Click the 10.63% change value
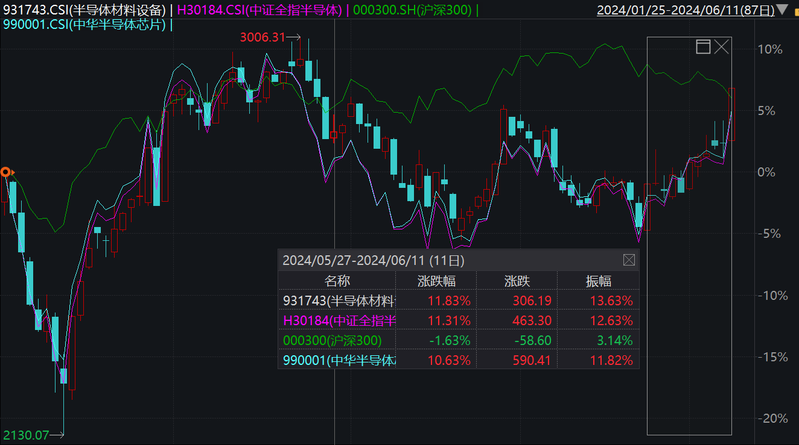This screenshot has width=799, height=445. click(x=449, y=360)
